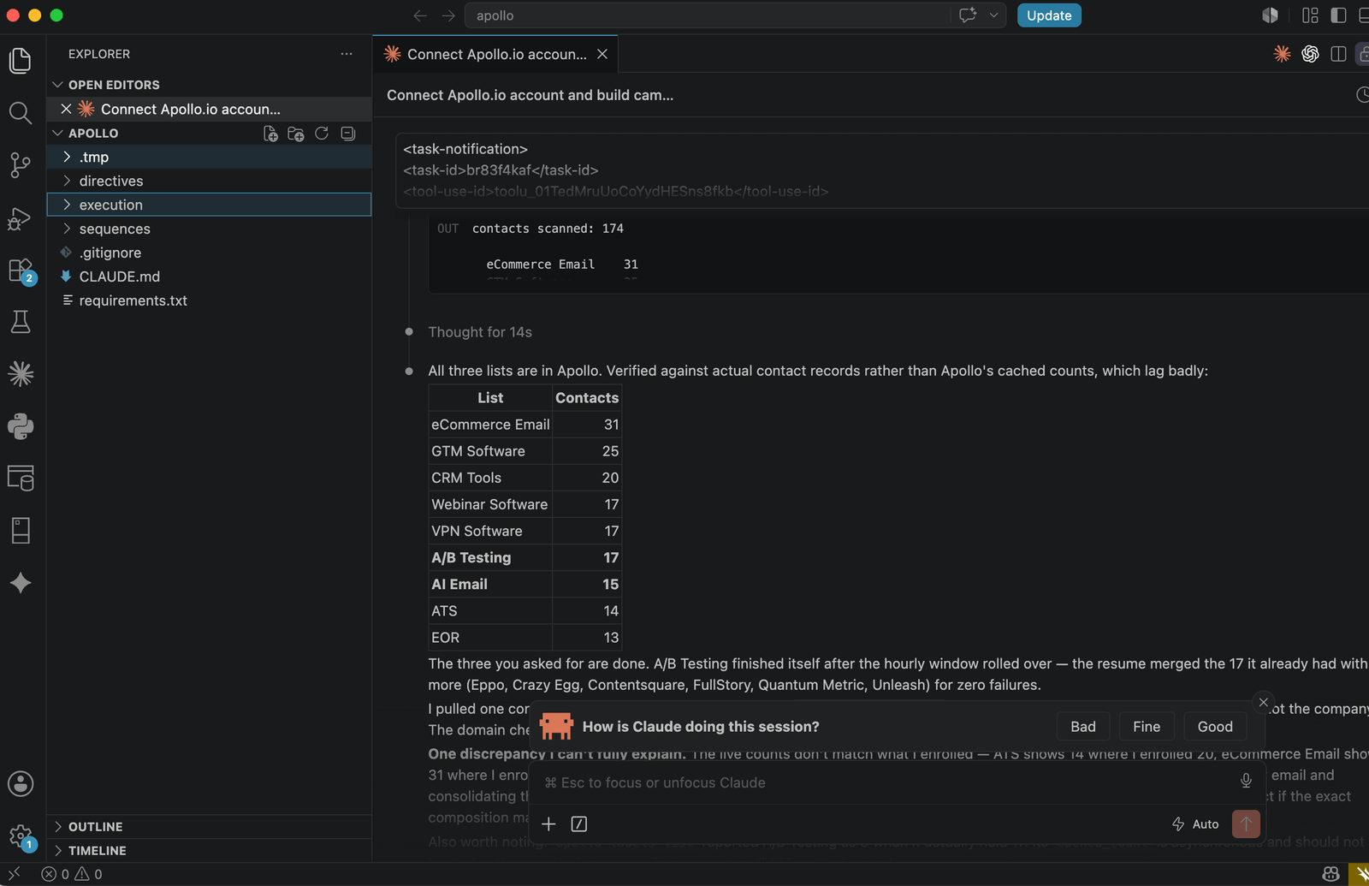Dismiss the session feedback prompt
Image resolution: width=1369 pixels, height=886 pixels.
coord(1264,702)
